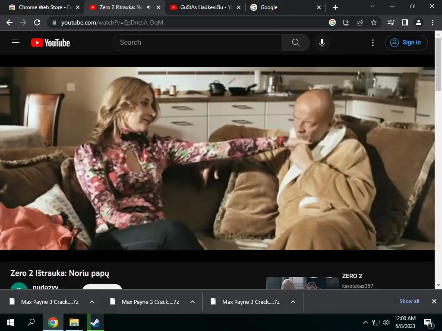Open Windows taskbar search
The height and width of the screenshot is (331, 442).
pyautogui.click(x=31, y=322)
